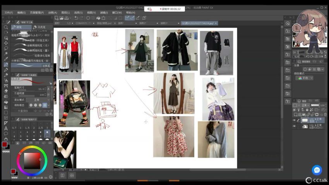Click the Undo arrow in command bar
Screen dimensions: 329x185
tap(76, 18)
